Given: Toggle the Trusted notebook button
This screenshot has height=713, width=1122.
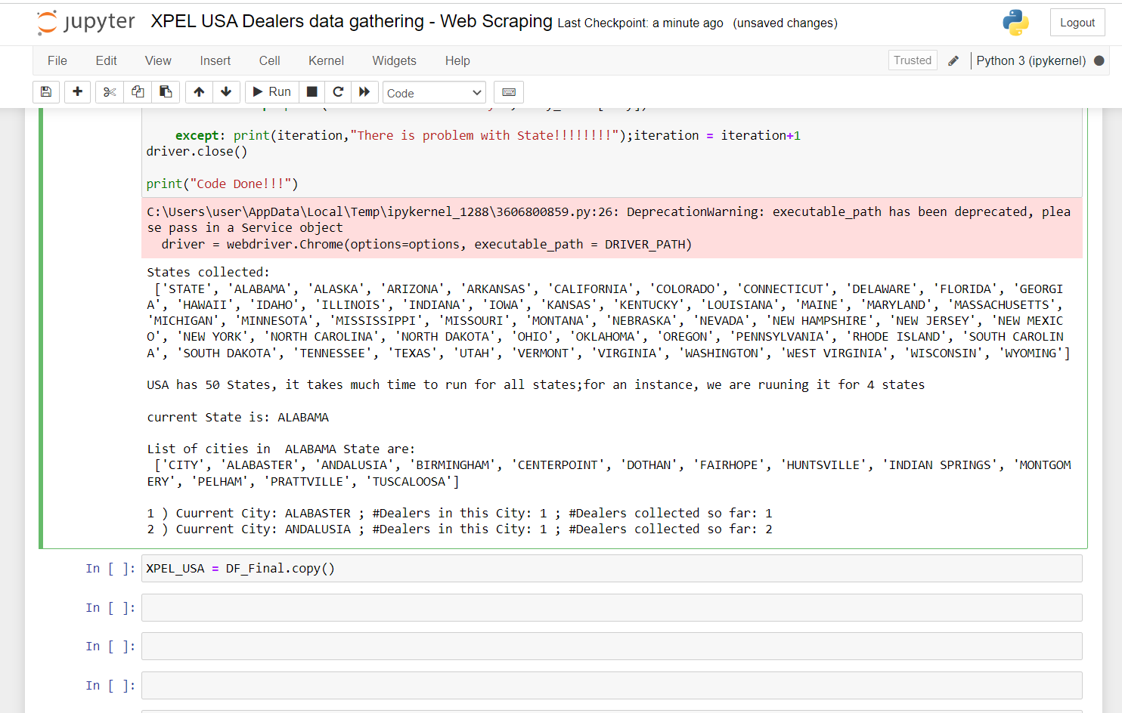Looking at the screenshot, I should pyautogui.click(x=913, y=60).
